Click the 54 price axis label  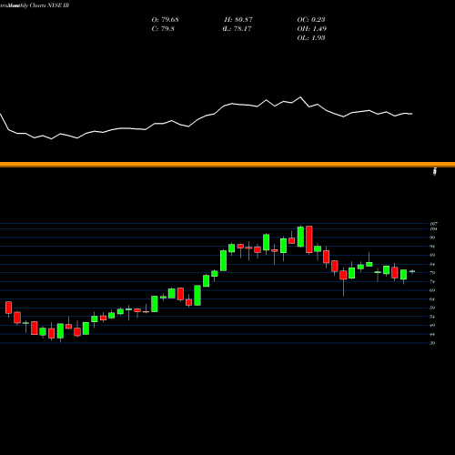(x=433, y=317)
